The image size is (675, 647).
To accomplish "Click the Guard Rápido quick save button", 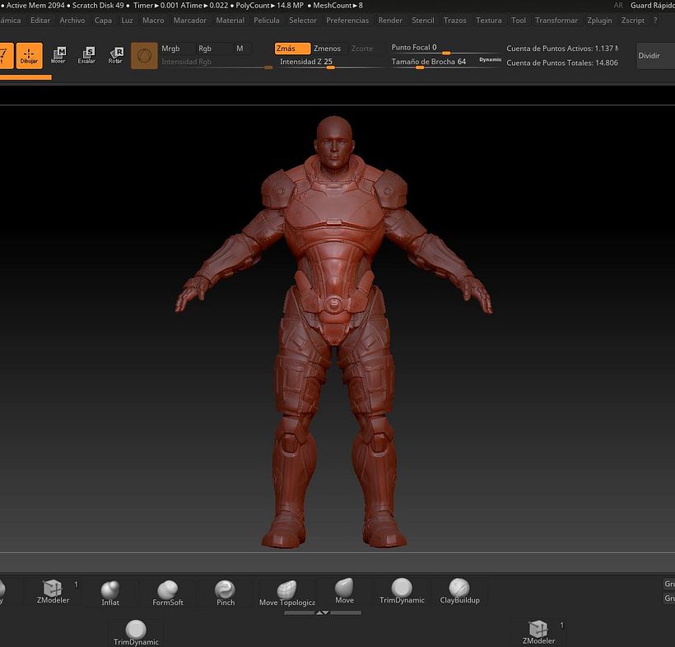I will pyautogui.click(x=652, y=6).
